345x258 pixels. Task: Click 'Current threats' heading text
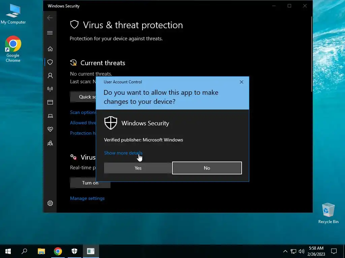tap(103, 63)
